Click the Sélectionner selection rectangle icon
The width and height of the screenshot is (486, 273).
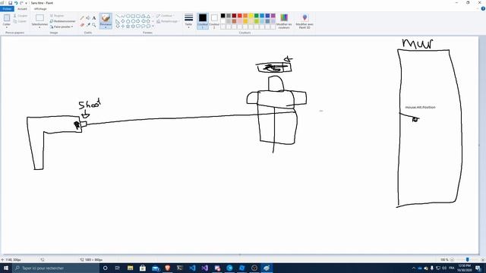[x=39, y=18]
